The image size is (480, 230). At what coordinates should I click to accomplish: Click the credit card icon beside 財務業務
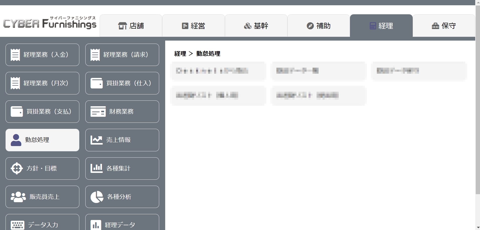tap(98, 112)
